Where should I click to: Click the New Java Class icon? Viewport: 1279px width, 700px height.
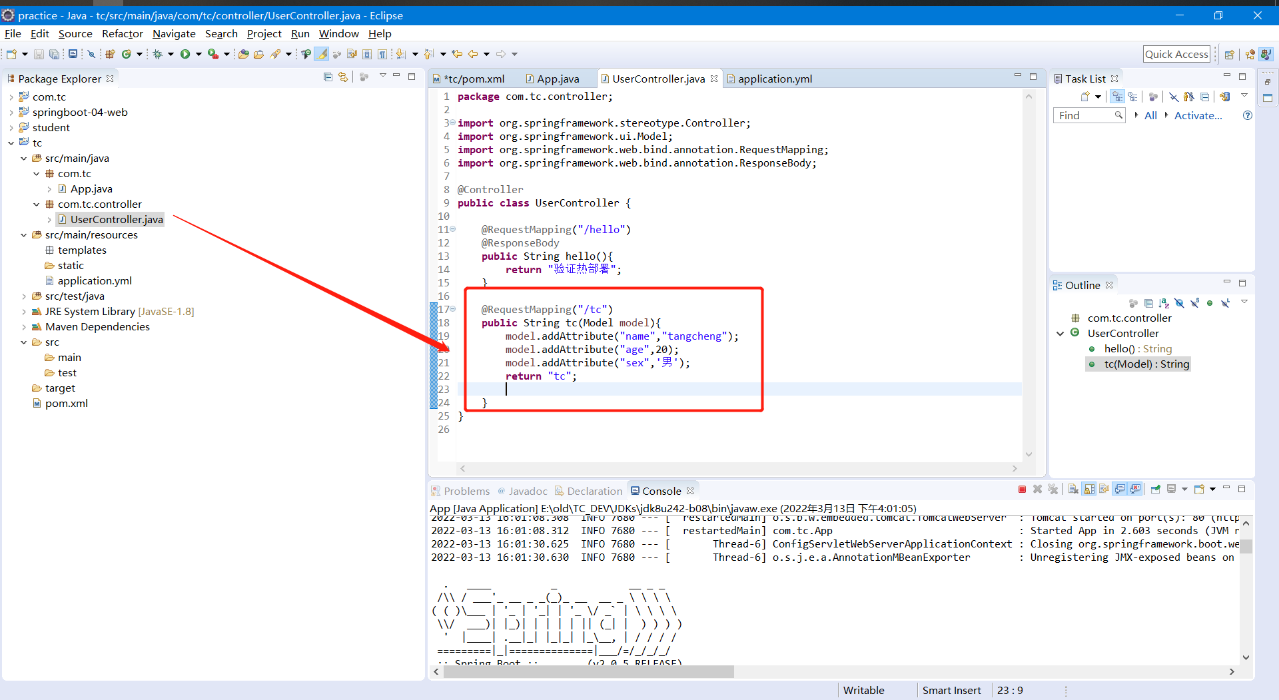pos(126,54)
